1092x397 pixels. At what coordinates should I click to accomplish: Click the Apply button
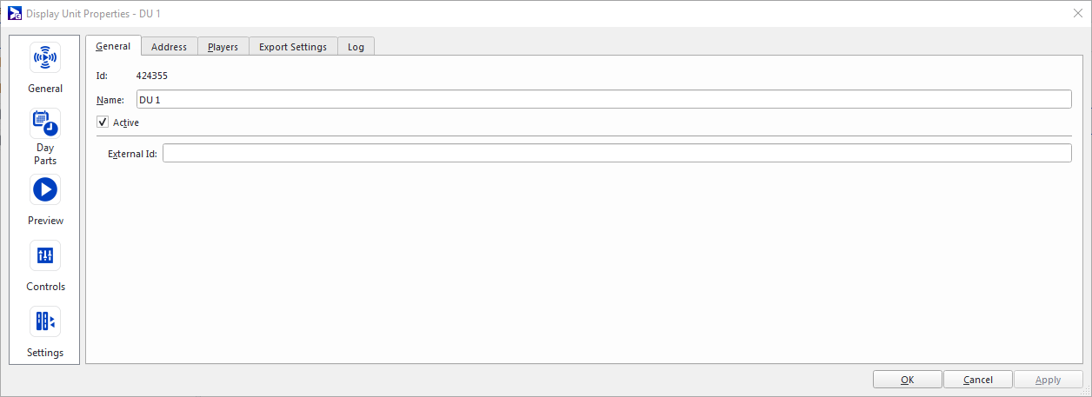[1048, 380]
